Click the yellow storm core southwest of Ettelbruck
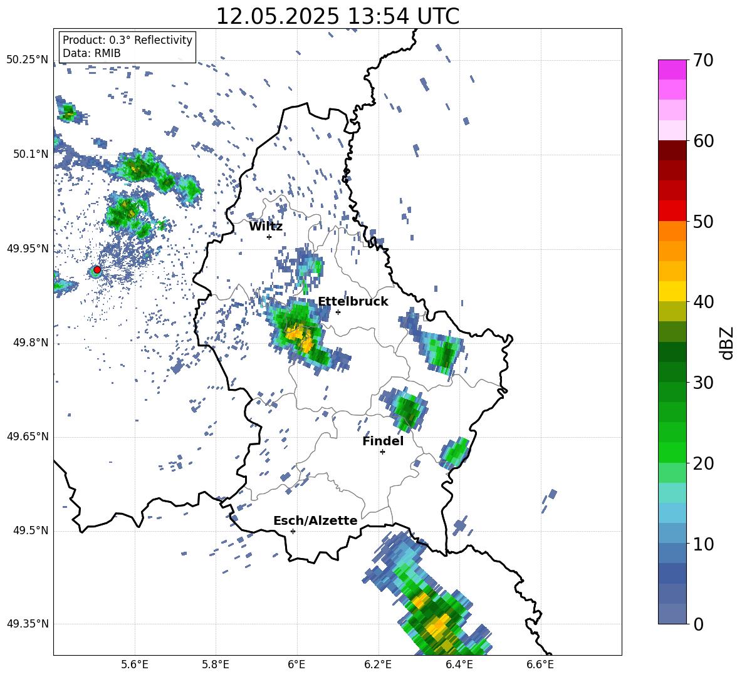Screen dimensions: 742x677 click(300, 337)
